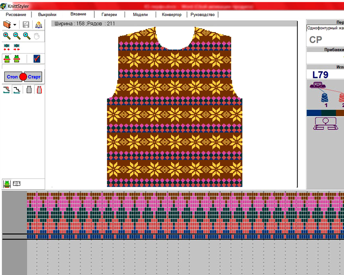Move the garment right with the green vest icon
344x275 pixels.
point(17,59)
